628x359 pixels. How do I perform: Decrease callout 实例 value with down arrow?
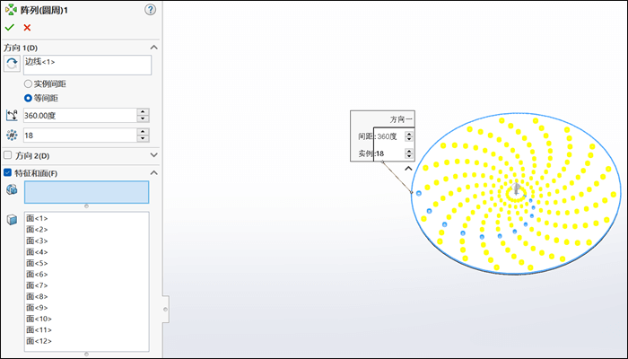click(x=409, y=156)
